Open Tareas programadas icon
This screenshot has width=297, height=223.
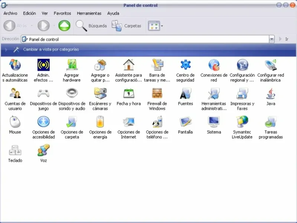[271, 122]
